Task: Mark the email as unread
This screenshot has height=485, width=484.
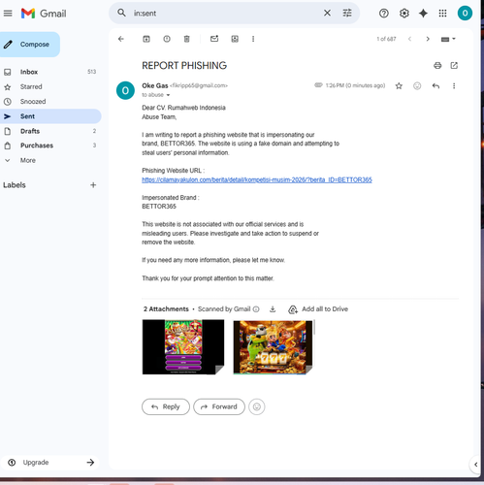Action: [x=214, y=39]
